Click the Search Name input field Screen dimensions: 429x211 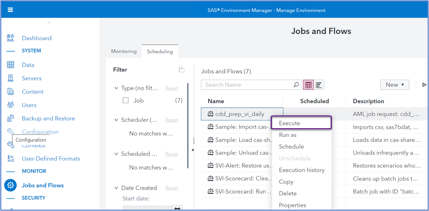click(x=246, y=85)
